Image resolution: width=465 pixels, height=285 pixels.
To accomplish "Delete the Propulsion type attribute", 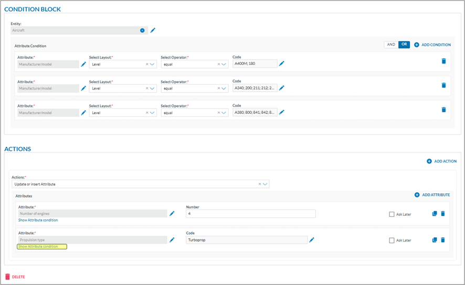I will pyautogui.click(x=442, y=240).
